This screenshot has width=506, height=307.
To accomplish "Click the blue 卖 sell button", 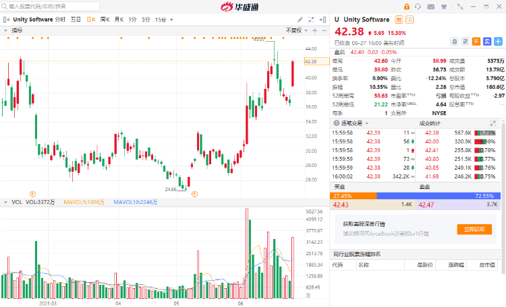I will click(x=487, y=42).
